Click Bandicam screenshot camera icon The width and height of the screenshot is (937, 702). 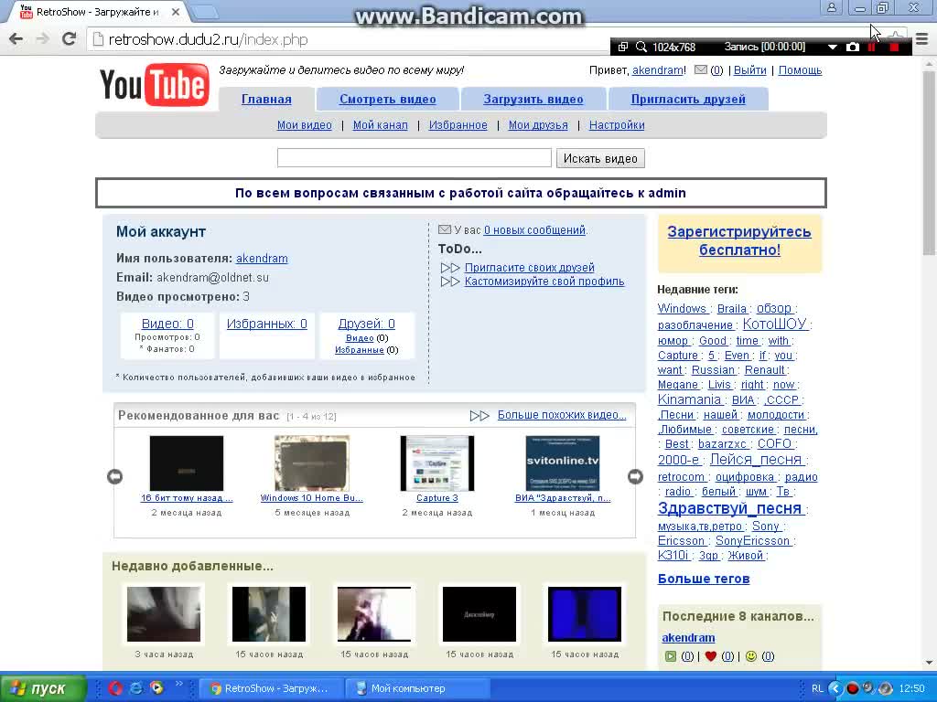[853, 47]
